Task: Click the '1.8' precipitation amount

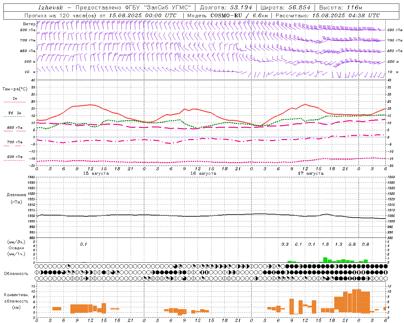Action: (325, 244)
